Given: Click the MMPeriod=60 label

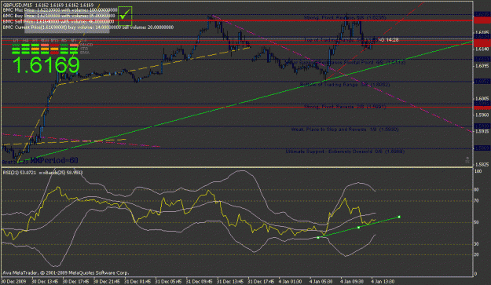Looking at the screenshot, I should [54, 161].
